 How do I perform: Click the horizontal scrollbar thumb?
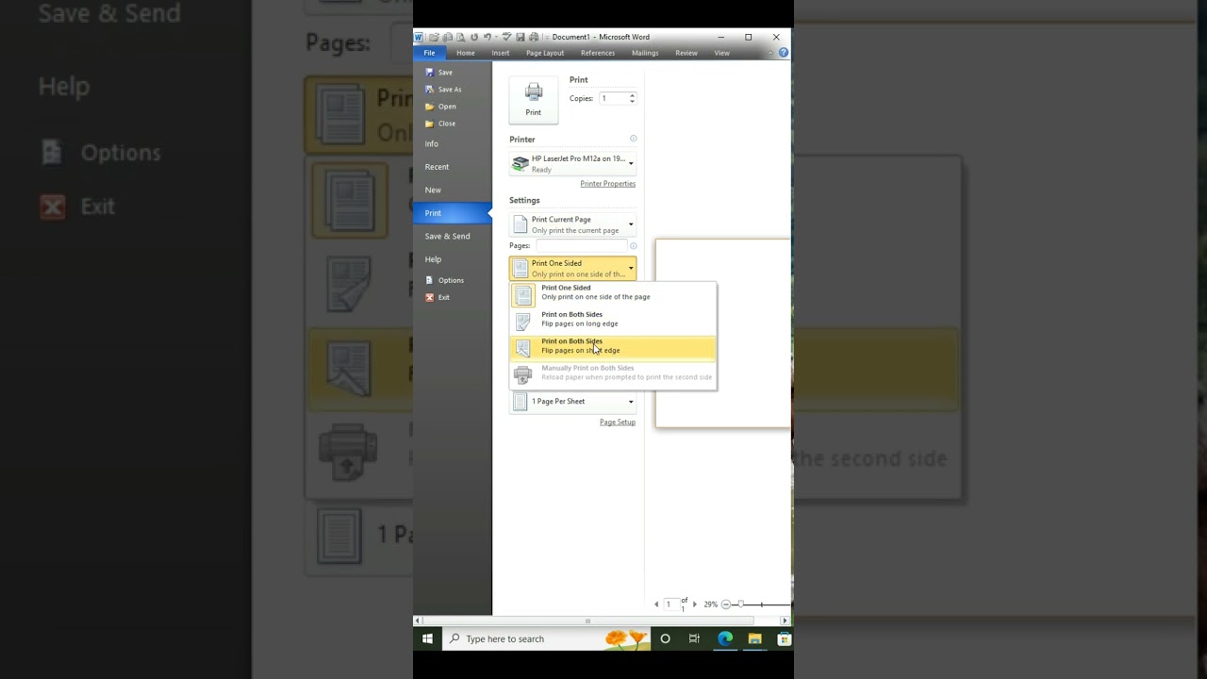587,621
